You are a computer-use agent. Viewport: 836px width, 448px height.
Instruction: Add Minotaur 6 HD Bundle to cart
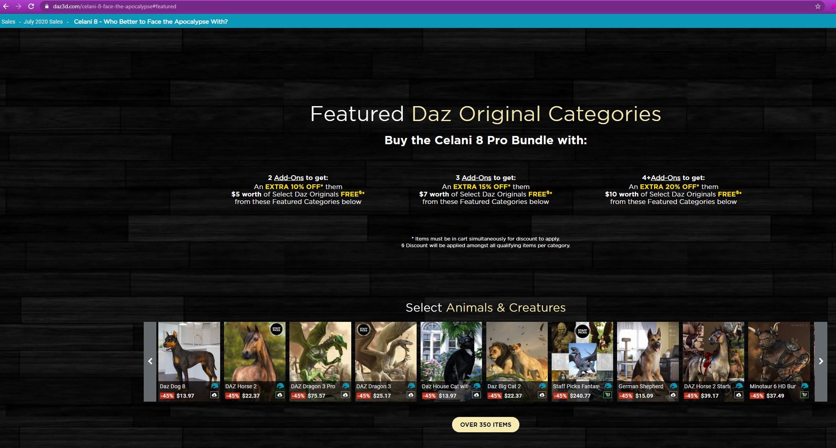click(804, 395)
